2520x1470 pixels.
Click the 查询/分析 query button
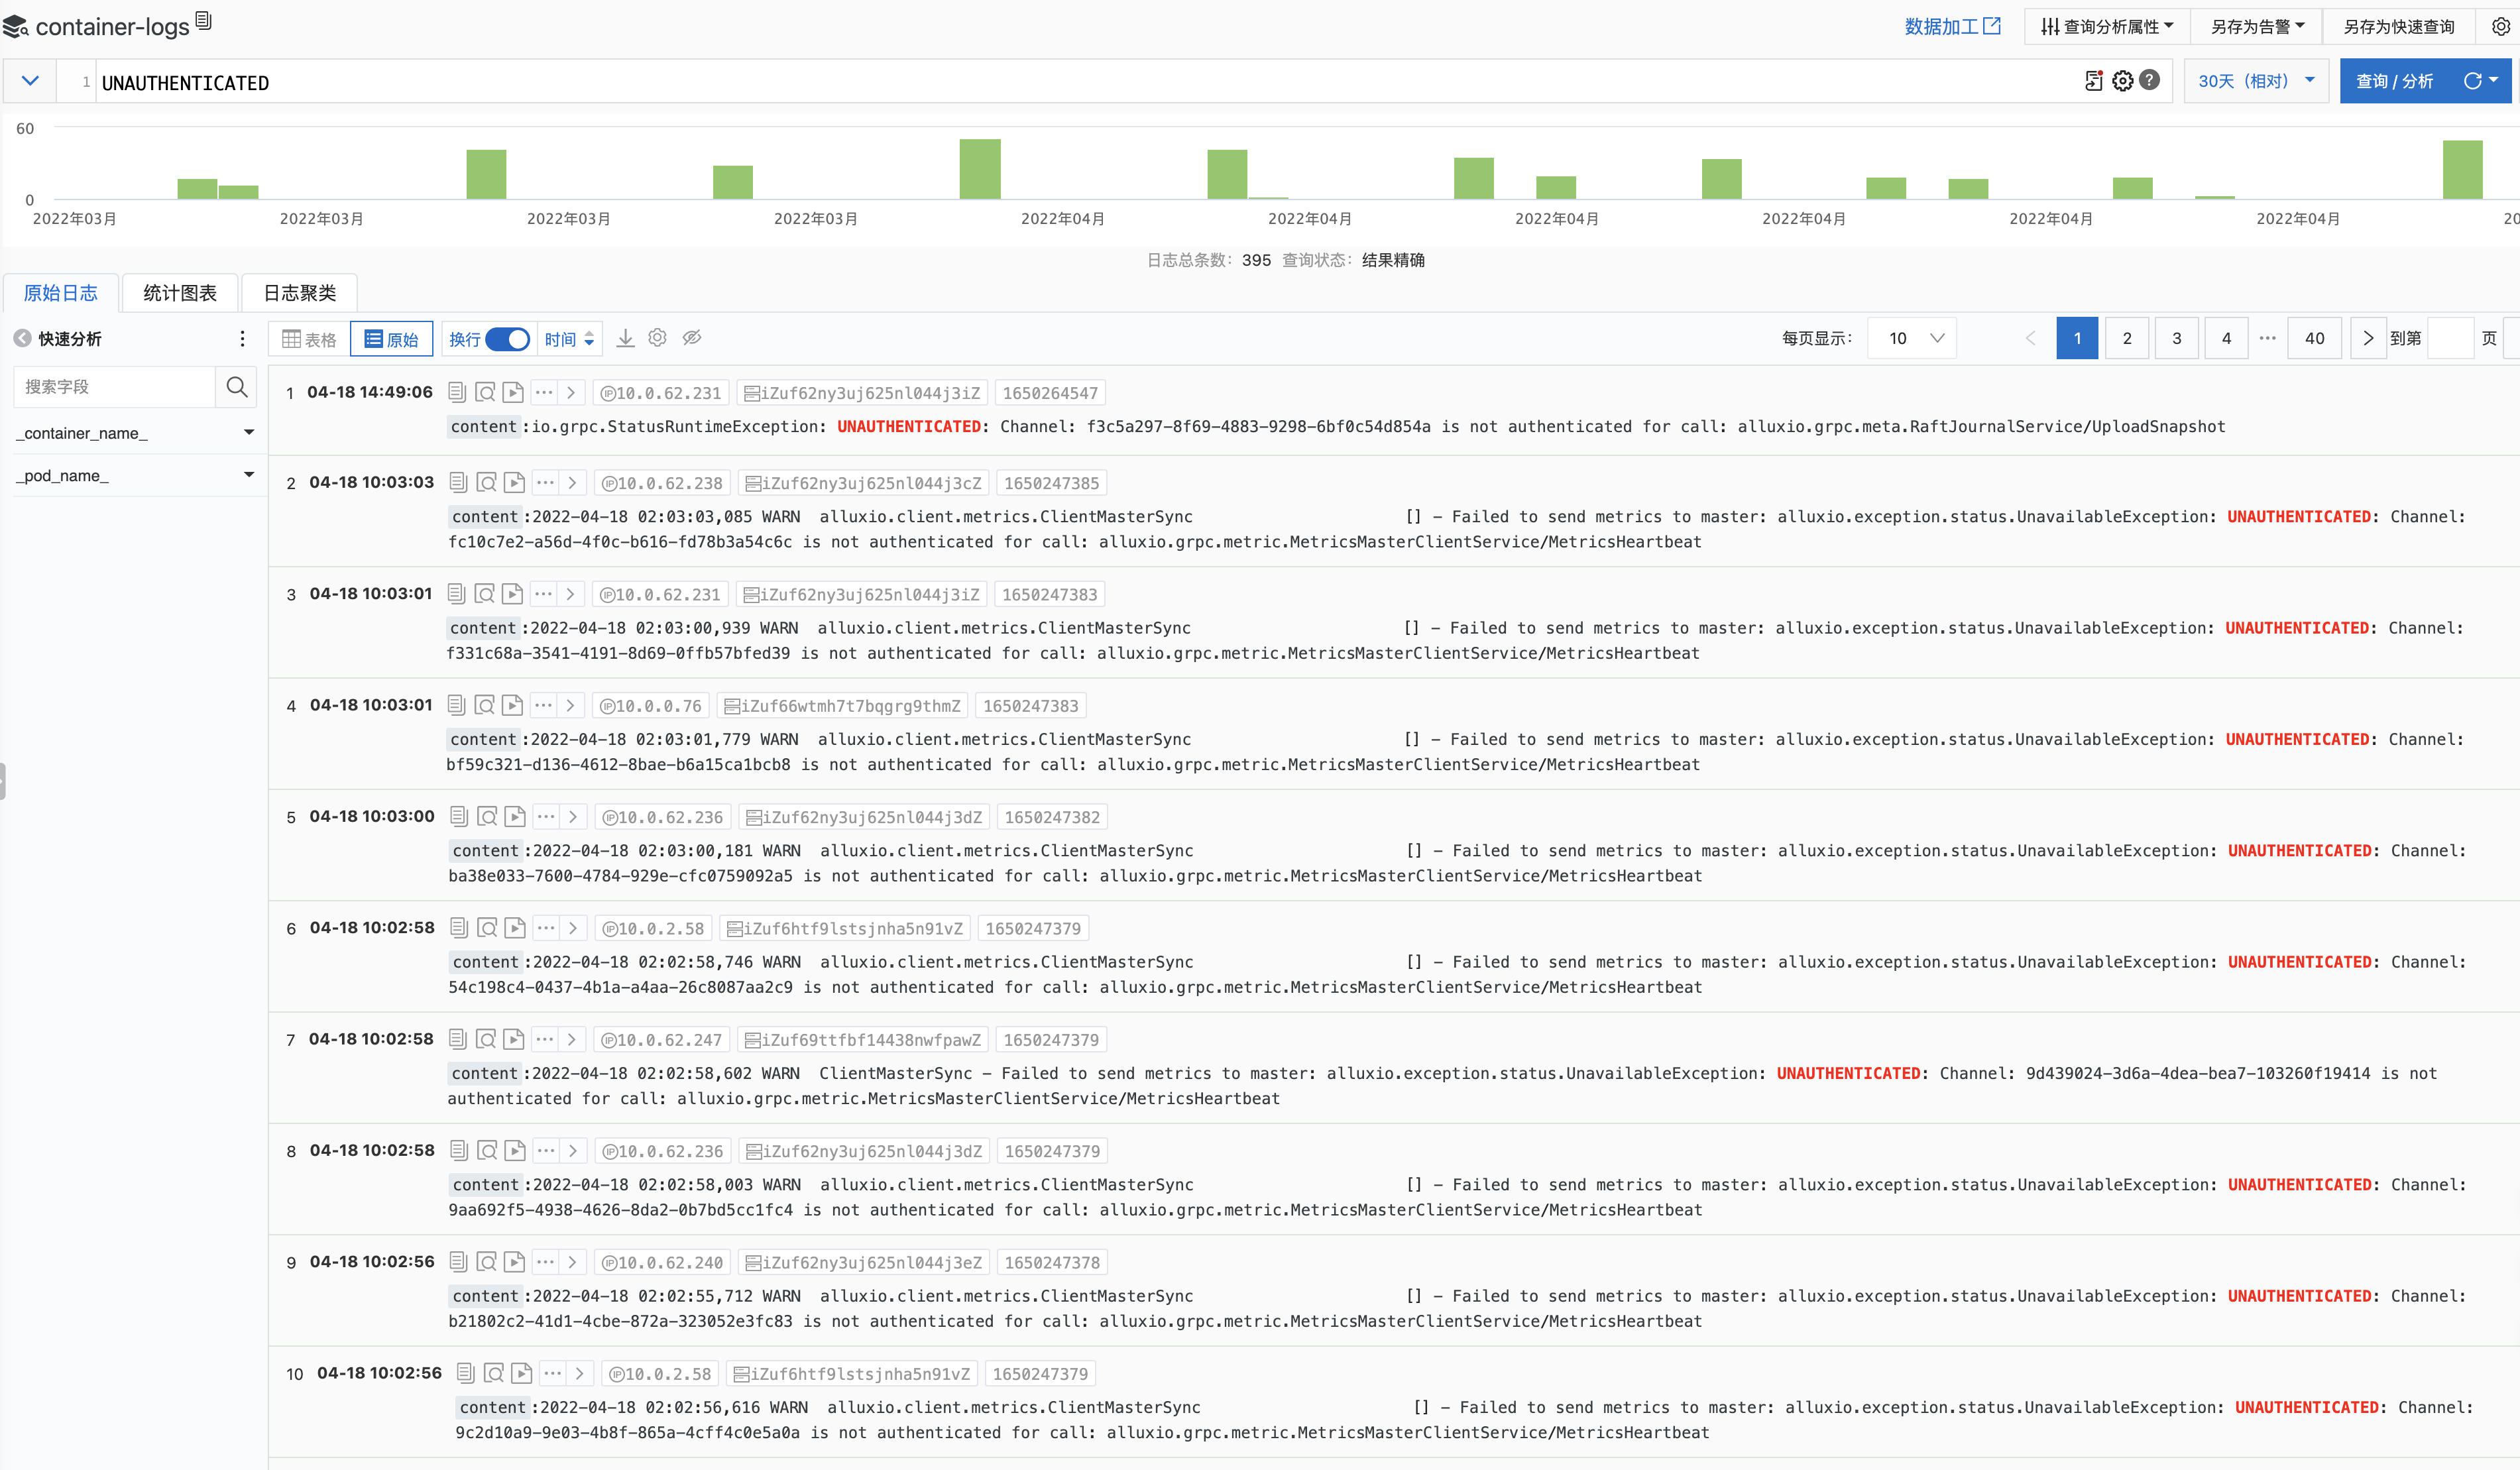2395,81
